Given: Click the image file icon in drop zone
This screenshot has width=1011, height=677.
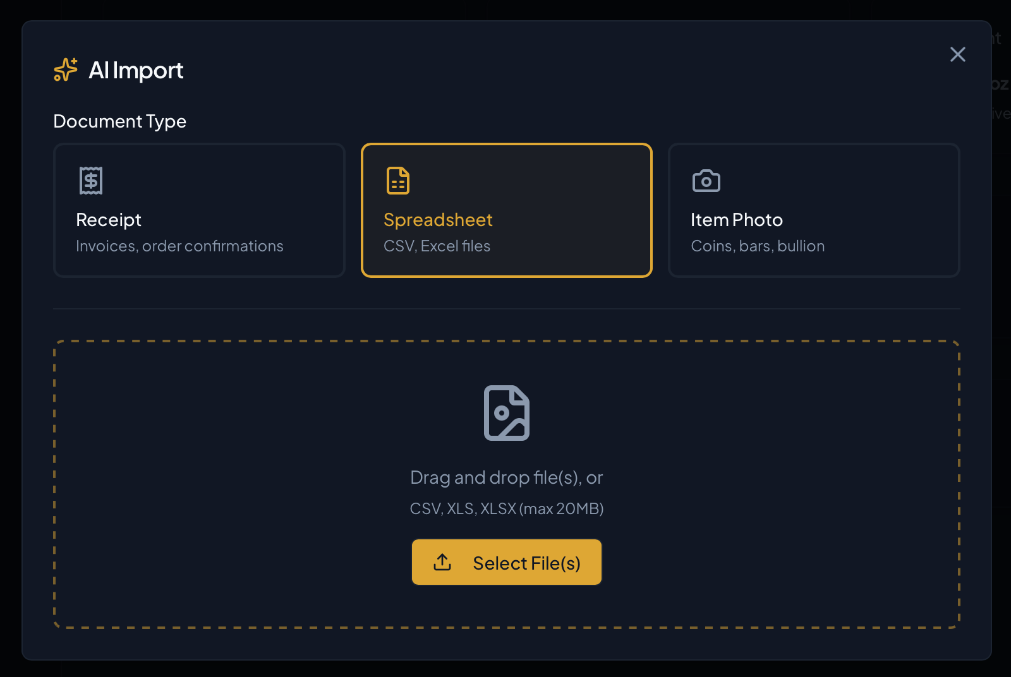Looking at the screenshot, I should point(505,413).
